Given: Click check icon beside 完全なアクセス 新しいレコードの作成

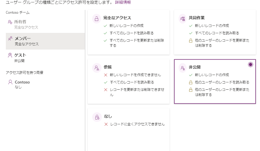Looking at the screenshot, I should (105, 26).
